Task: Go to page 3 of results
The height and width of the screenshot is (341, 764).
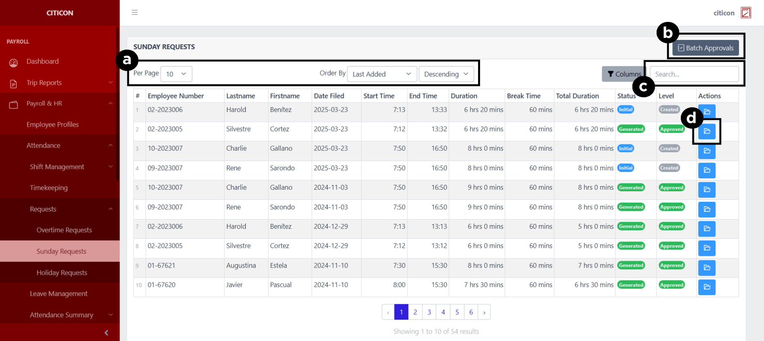Action: [x=429, y=312]
